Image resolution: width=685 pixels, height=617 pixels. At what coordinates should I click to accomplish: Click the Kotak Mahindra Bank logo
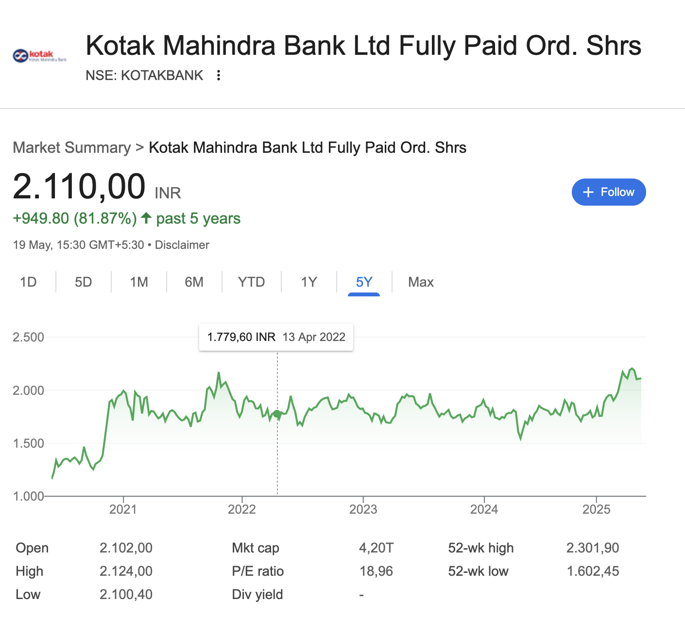[40, 56]
